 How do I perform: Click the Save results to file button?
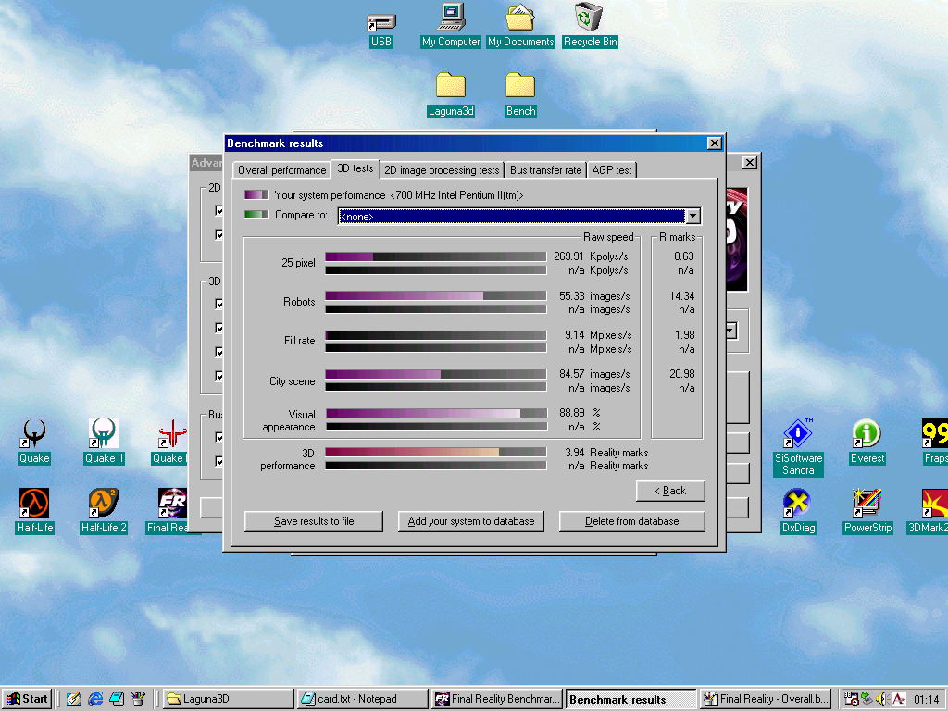[x=313, y=521]
